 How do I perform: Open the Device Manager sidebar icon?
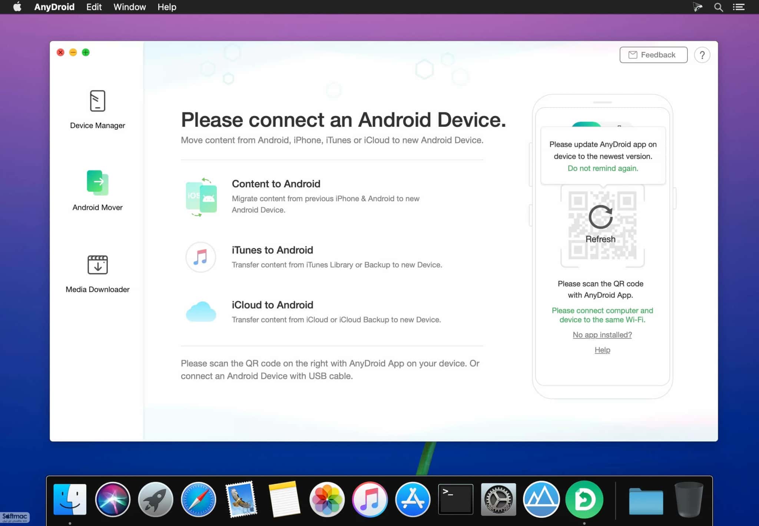click(x=97, y=101)
